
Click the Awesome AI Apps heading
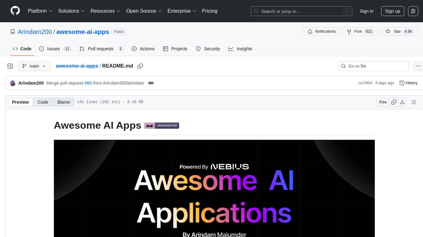[97, 125]
